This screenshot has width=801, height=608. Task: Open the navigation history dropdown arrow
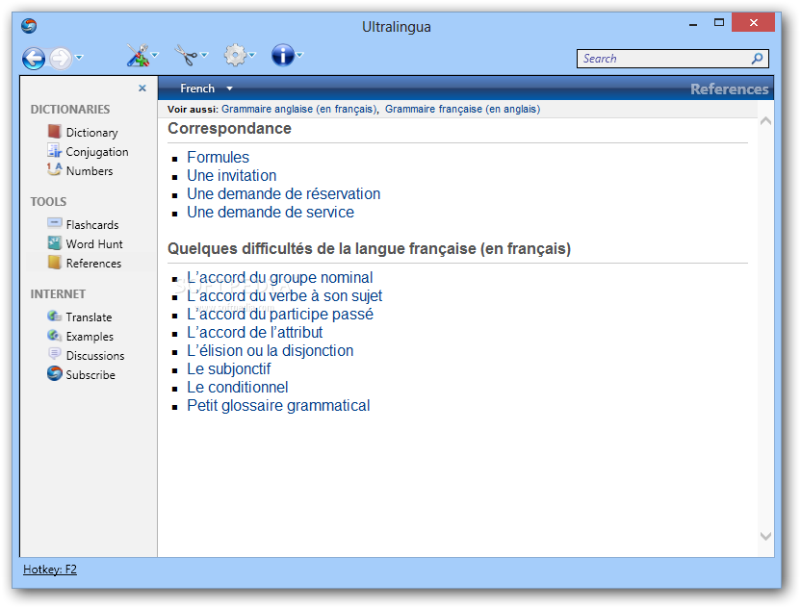tap(79, 57)
